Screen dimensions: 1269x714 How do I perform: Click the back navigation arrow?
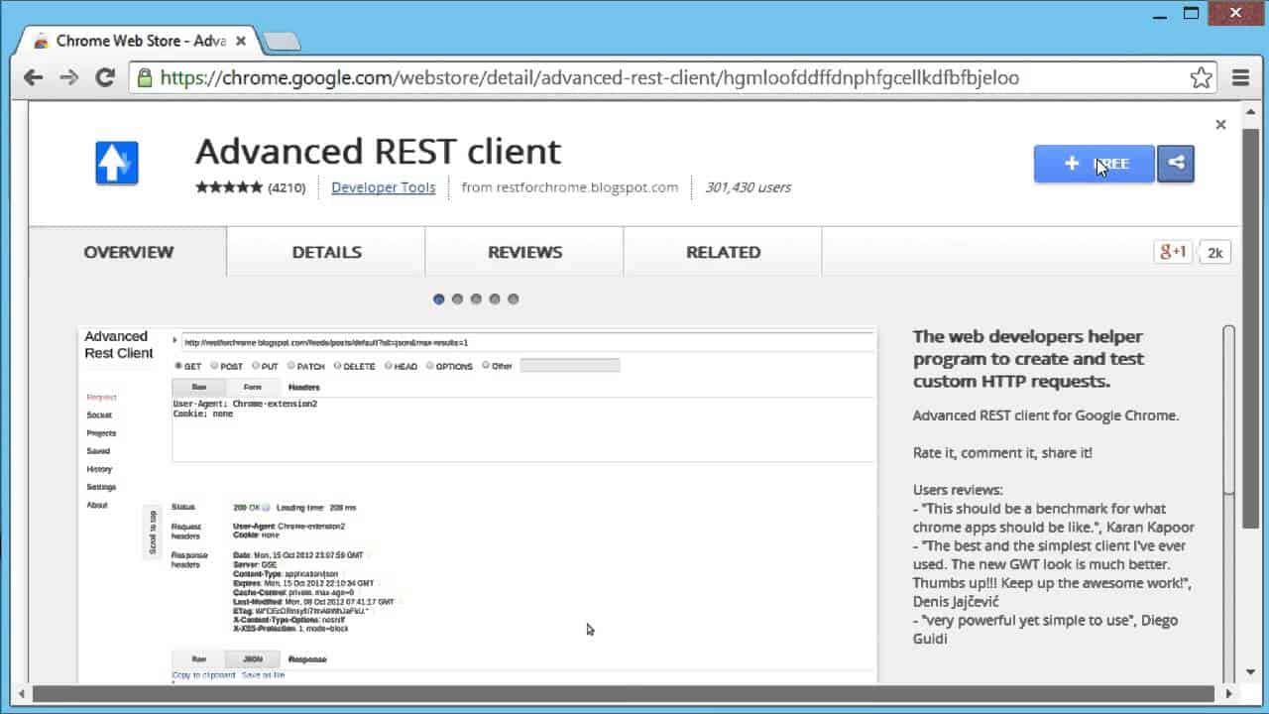pyautogui.click(x=35, y=76)
